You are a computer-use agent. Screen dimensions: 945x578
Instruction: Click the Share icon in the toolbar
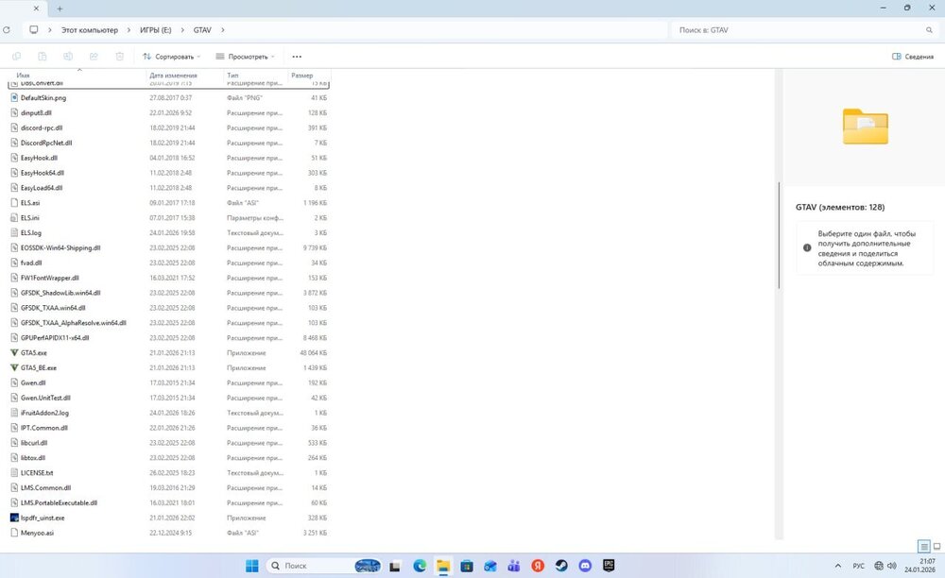click(93, 56)
